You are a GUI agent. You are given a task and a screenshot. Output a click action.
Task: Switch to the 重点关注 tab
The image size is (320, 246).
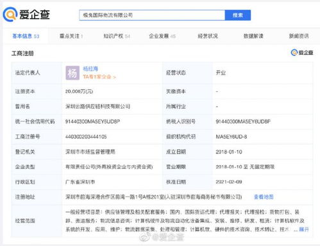point(71,36)
